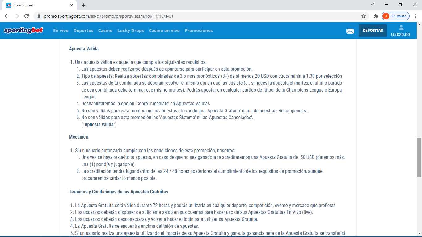Click 'Términos y Condiciones de las Apuestas Gratuitas' heading
Image resolution: width=422 pixels, height=237 pixels.
(118, 192)
